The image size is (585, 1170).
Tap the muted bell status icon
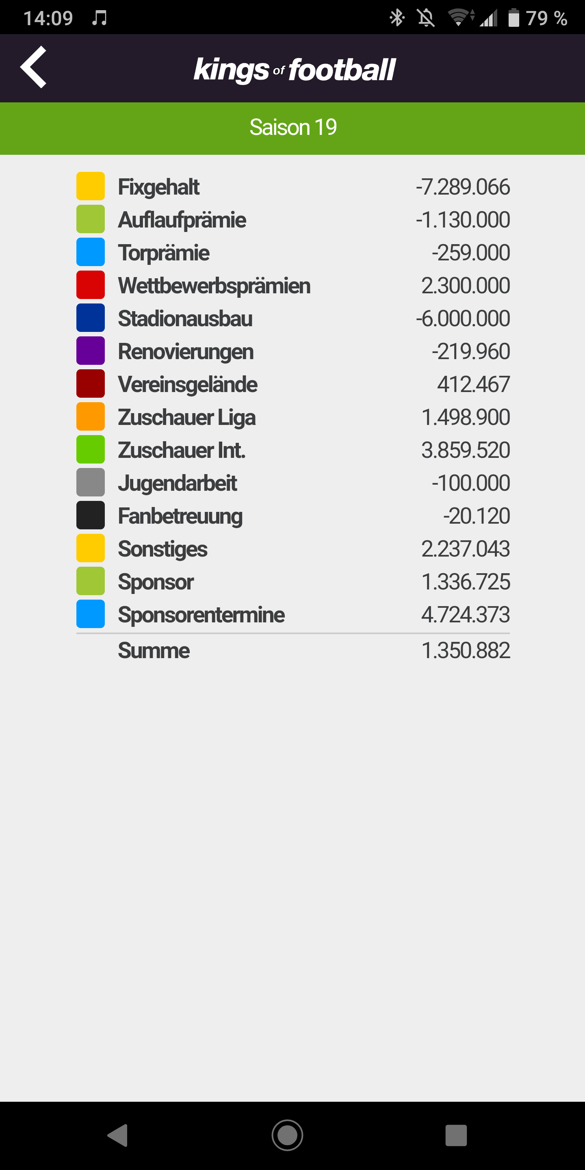(x=426, y=18)
